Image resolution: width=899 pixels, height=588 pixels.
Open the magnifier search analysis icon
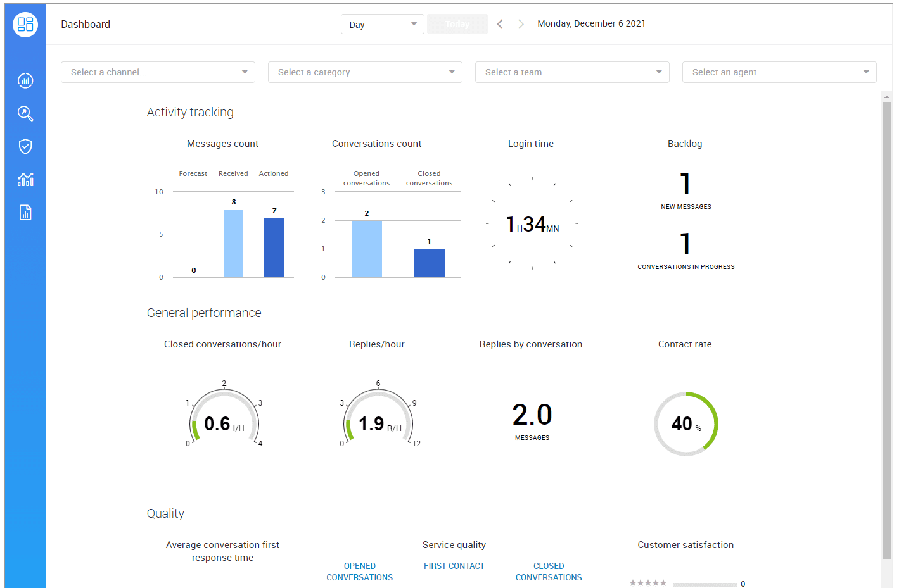click(x=25, y=113)
